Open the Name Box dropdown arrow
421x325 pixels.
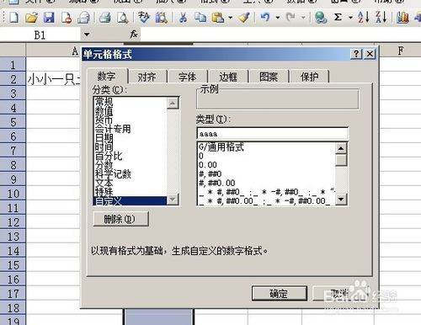click(87, 35)
